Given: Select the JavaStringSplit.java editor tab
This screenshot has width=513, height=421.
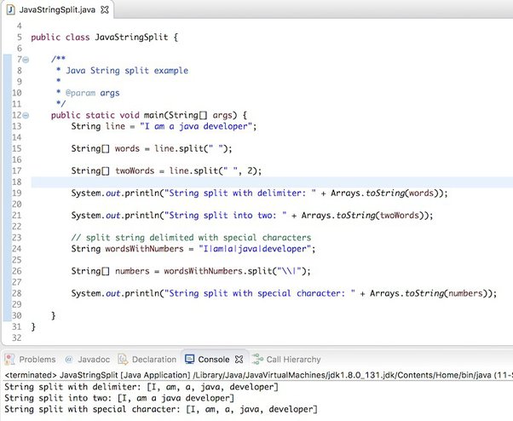Looking at the screenshot, I should tap(57, 10).
